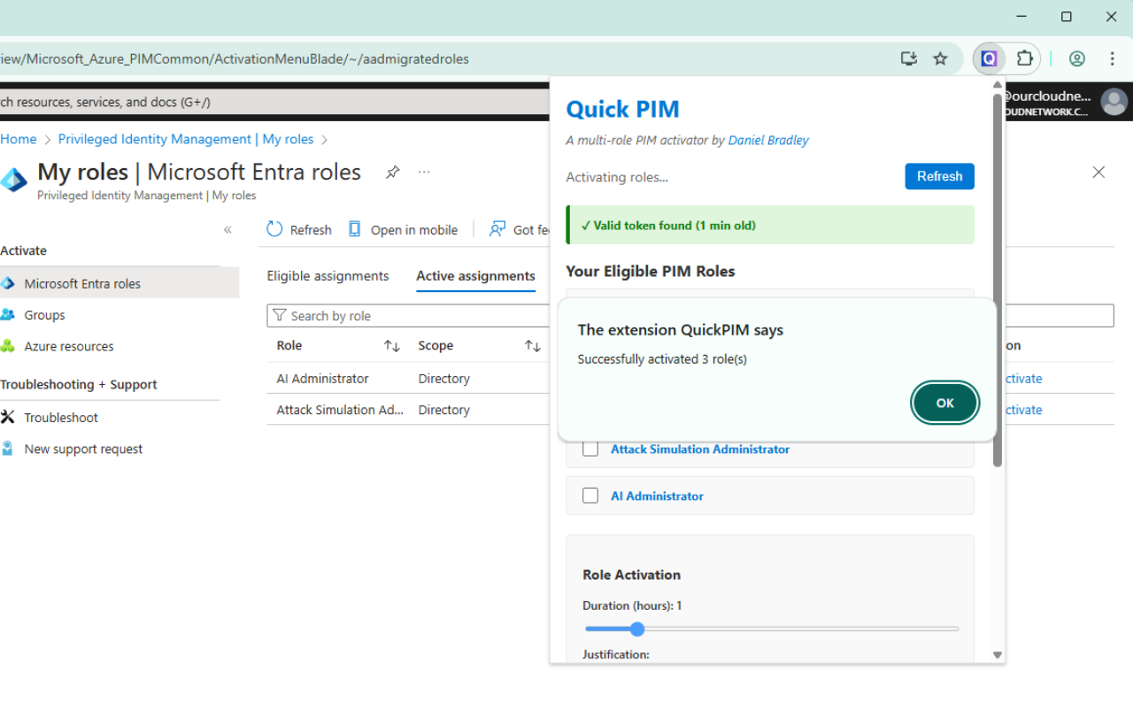Click the AI Administrator table row cell
The width and height of the screenshot is (1133, 708).
coord(322,379)
